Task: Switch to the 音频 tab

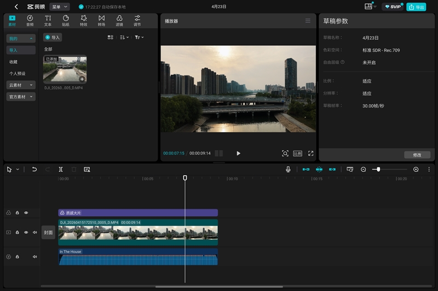Action: coord(30,21)
